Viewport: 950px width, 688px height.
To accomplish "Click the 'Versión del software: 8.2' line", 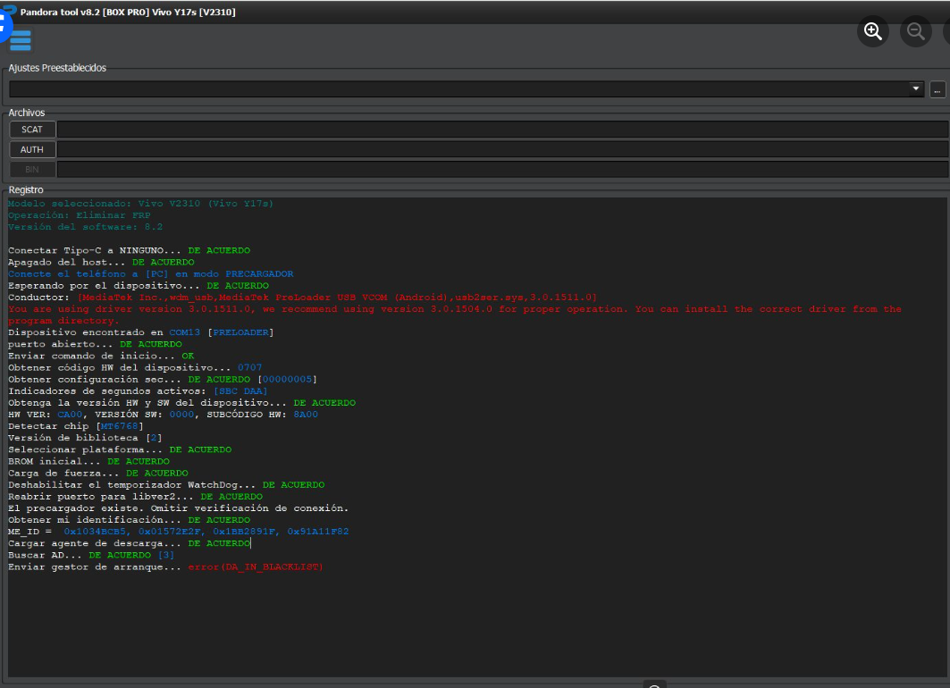I will tap(86, 227).
